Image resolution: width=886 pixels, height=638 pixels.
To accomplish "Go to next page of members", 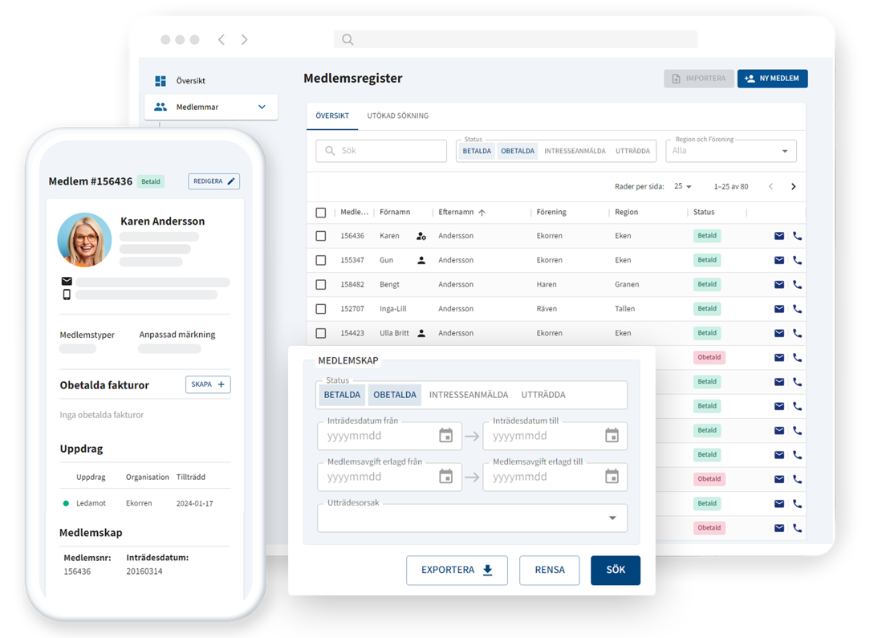I will pyautogui.click(x=793, y=187).
